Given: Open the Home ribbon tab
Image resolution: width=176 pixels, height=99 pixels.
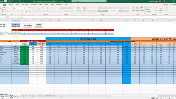Looking at the screenshot, I should (4, 4).
